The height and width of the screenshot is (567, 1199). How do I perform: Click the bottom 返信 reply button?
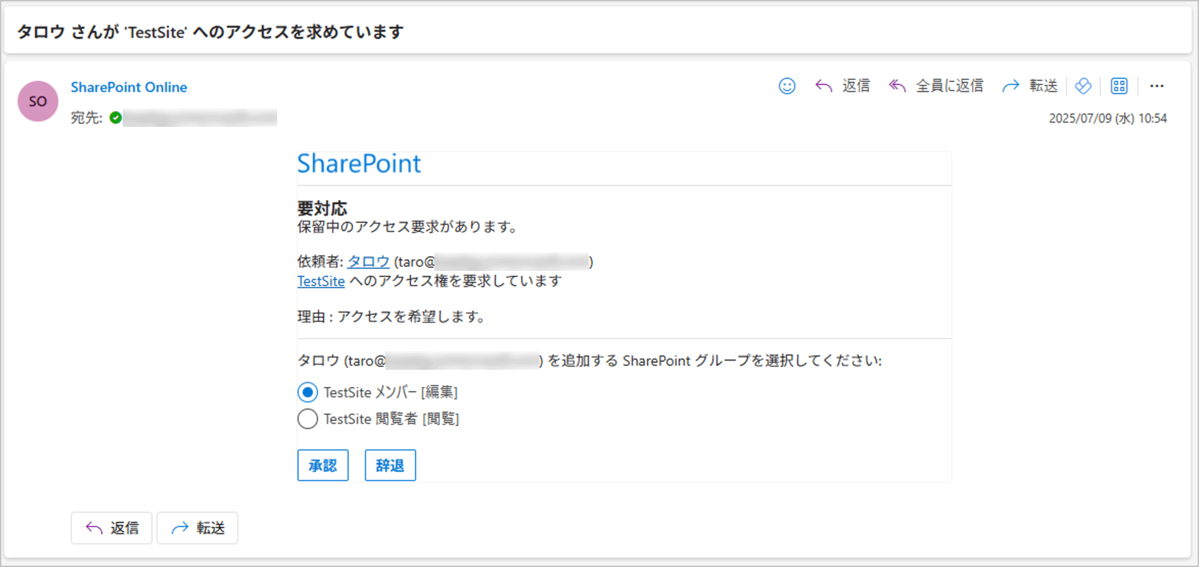click(x=111, y=528)
